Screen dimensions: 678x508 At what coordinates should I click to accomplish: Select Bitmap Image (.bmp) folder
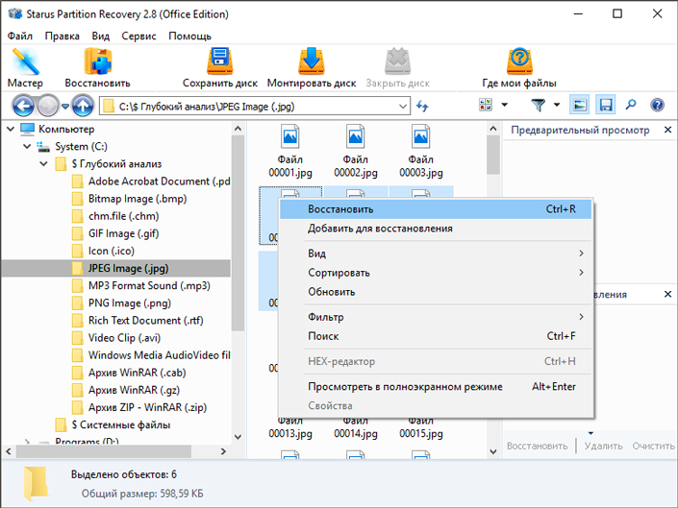click(130, 199)
